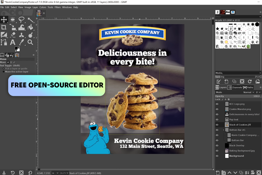
Task: Switch to the Paths tab
Action: [248, 87]
